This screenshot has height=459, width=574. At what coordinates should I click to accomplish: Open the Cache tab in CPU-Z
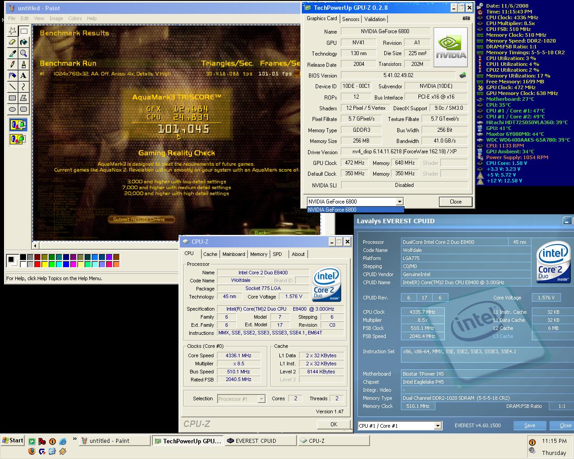tap(210, 254)
